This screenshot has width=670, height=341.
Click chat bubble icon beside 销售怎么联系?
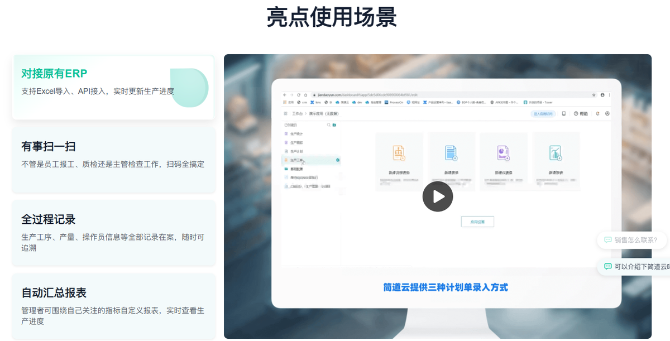607,240
